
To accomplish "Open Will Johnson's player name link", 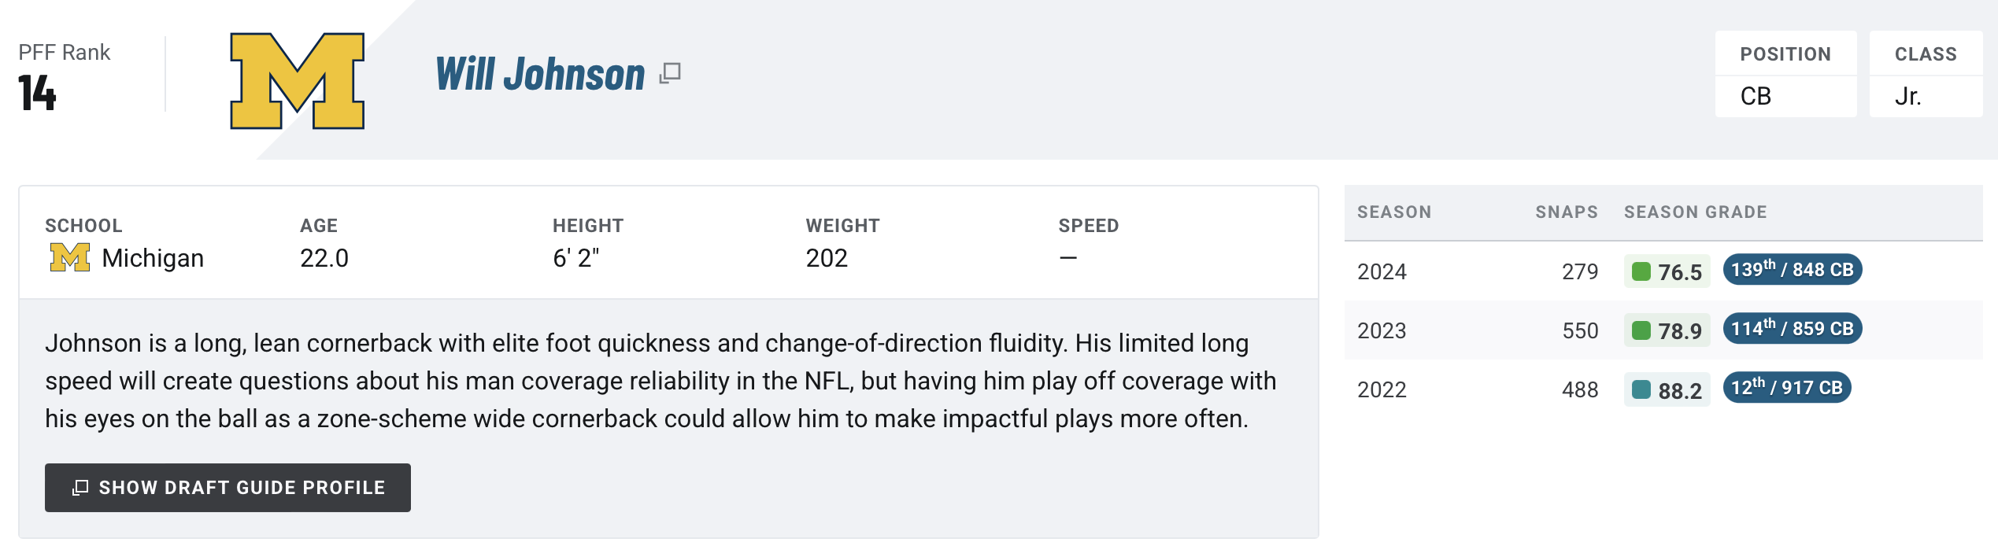I will tap(540, 75).
